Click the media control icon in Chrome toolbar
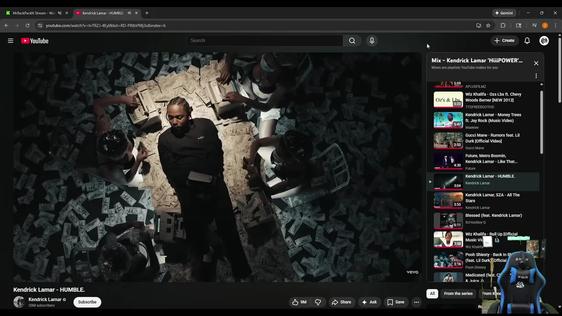Image resolution: width=562 pixels, height=316 pixels. (x=534, y=25)
